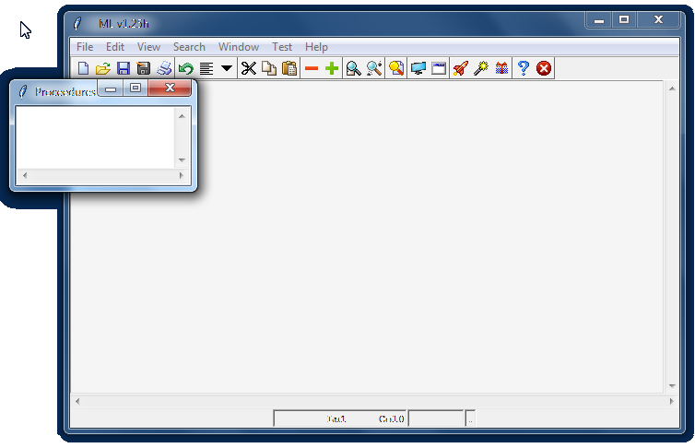Create a new file with blank page icon
Screen dimensions: 695x448
[83, 68]
